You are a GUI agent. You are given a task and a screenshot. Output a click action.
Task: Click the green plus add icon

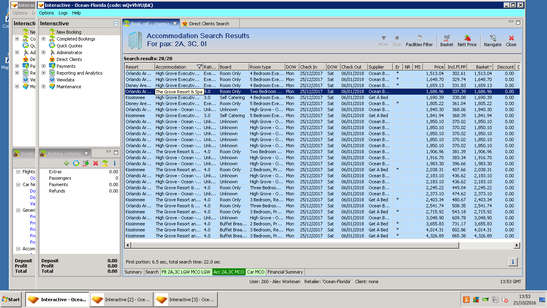pyautogui.click(x=67, y=163)
